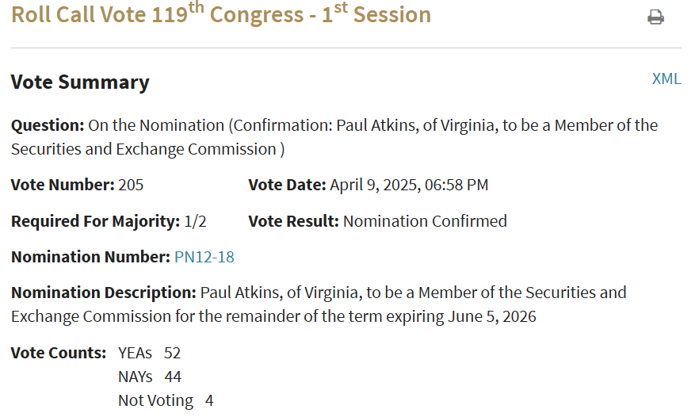Viewport: 695px width, 417px height.
Task: Click the YEAs 52 count
Action: coord(149,353)
